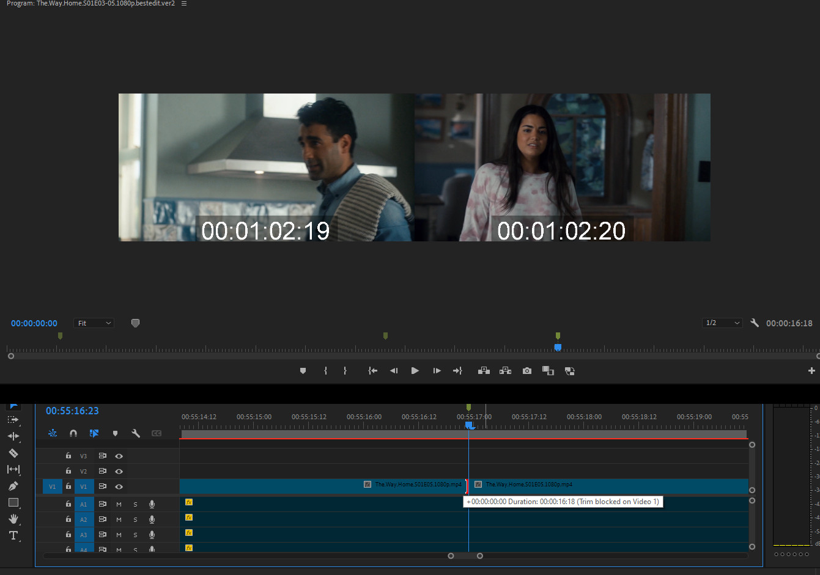Hide track V2 with eye icon
The width and height of the screenshot is (820, 575).
(119, 471)
